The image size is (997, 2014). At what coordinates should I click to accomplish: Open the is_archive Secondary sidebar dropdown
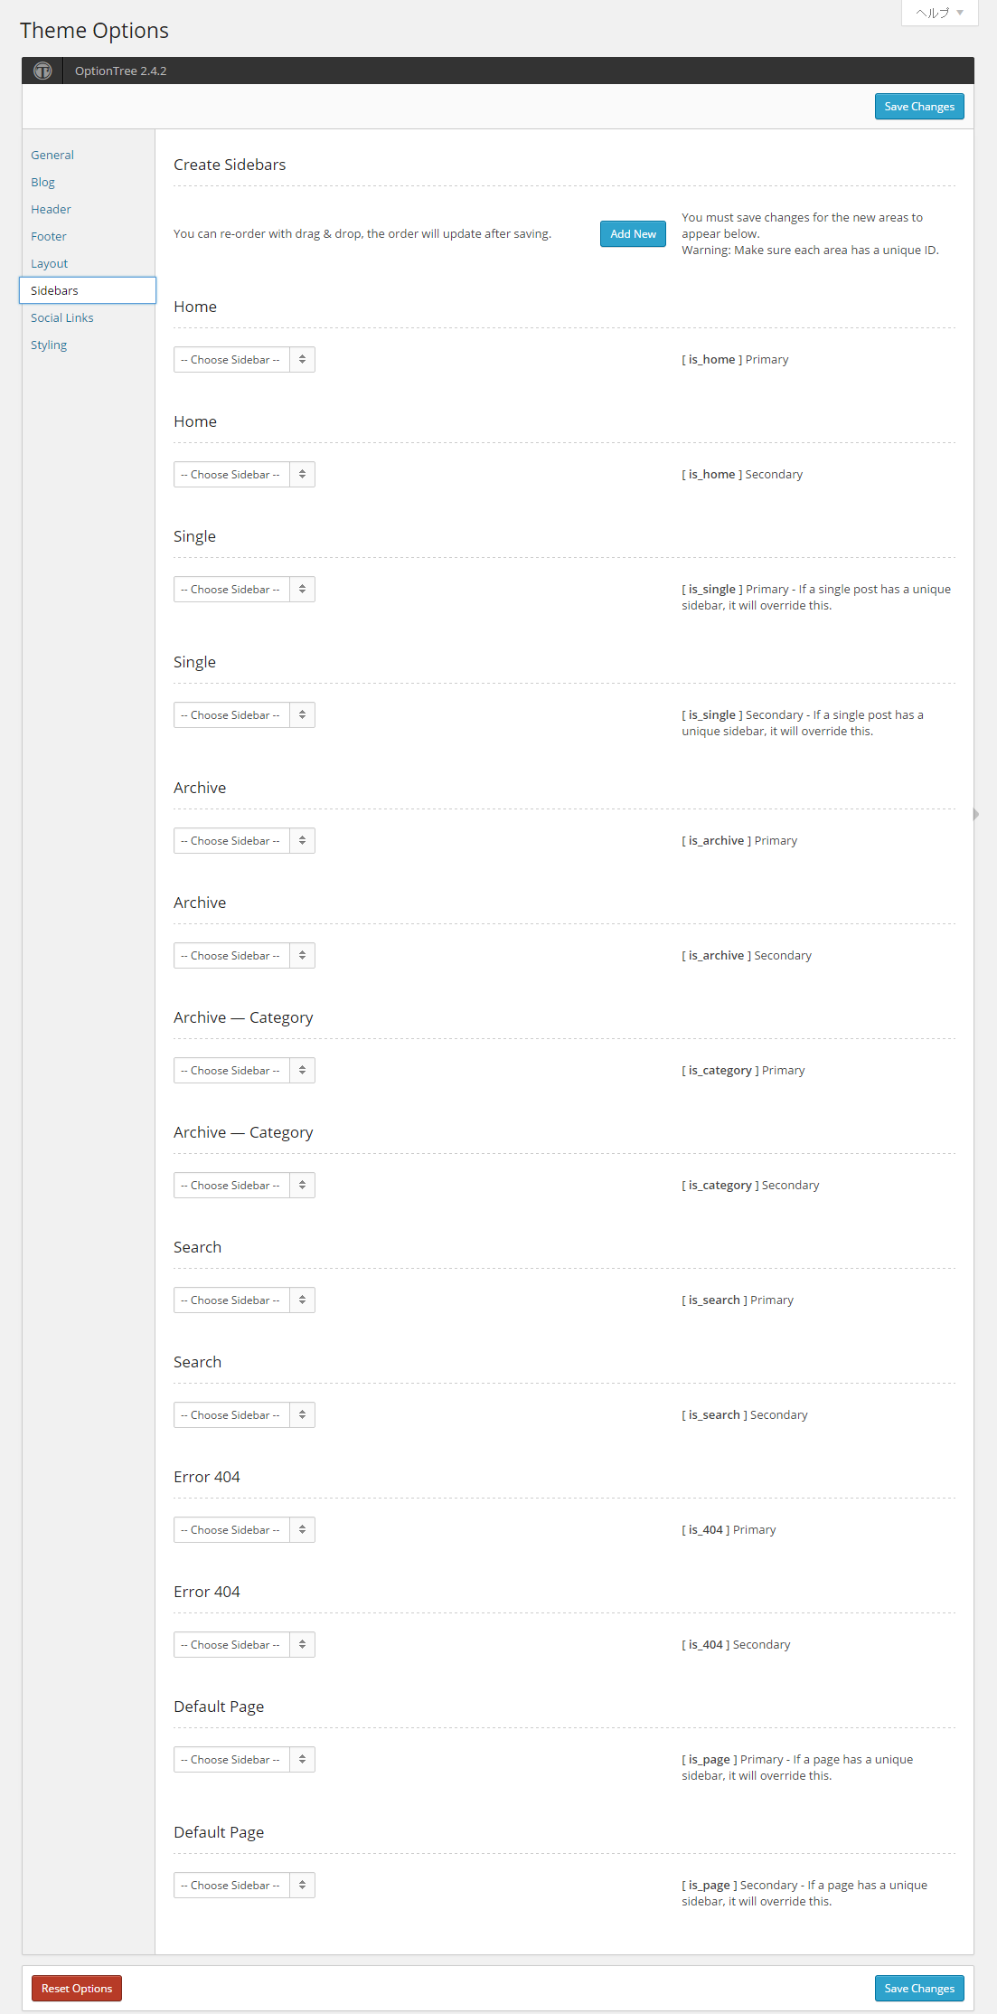click(x=244, y=956)
